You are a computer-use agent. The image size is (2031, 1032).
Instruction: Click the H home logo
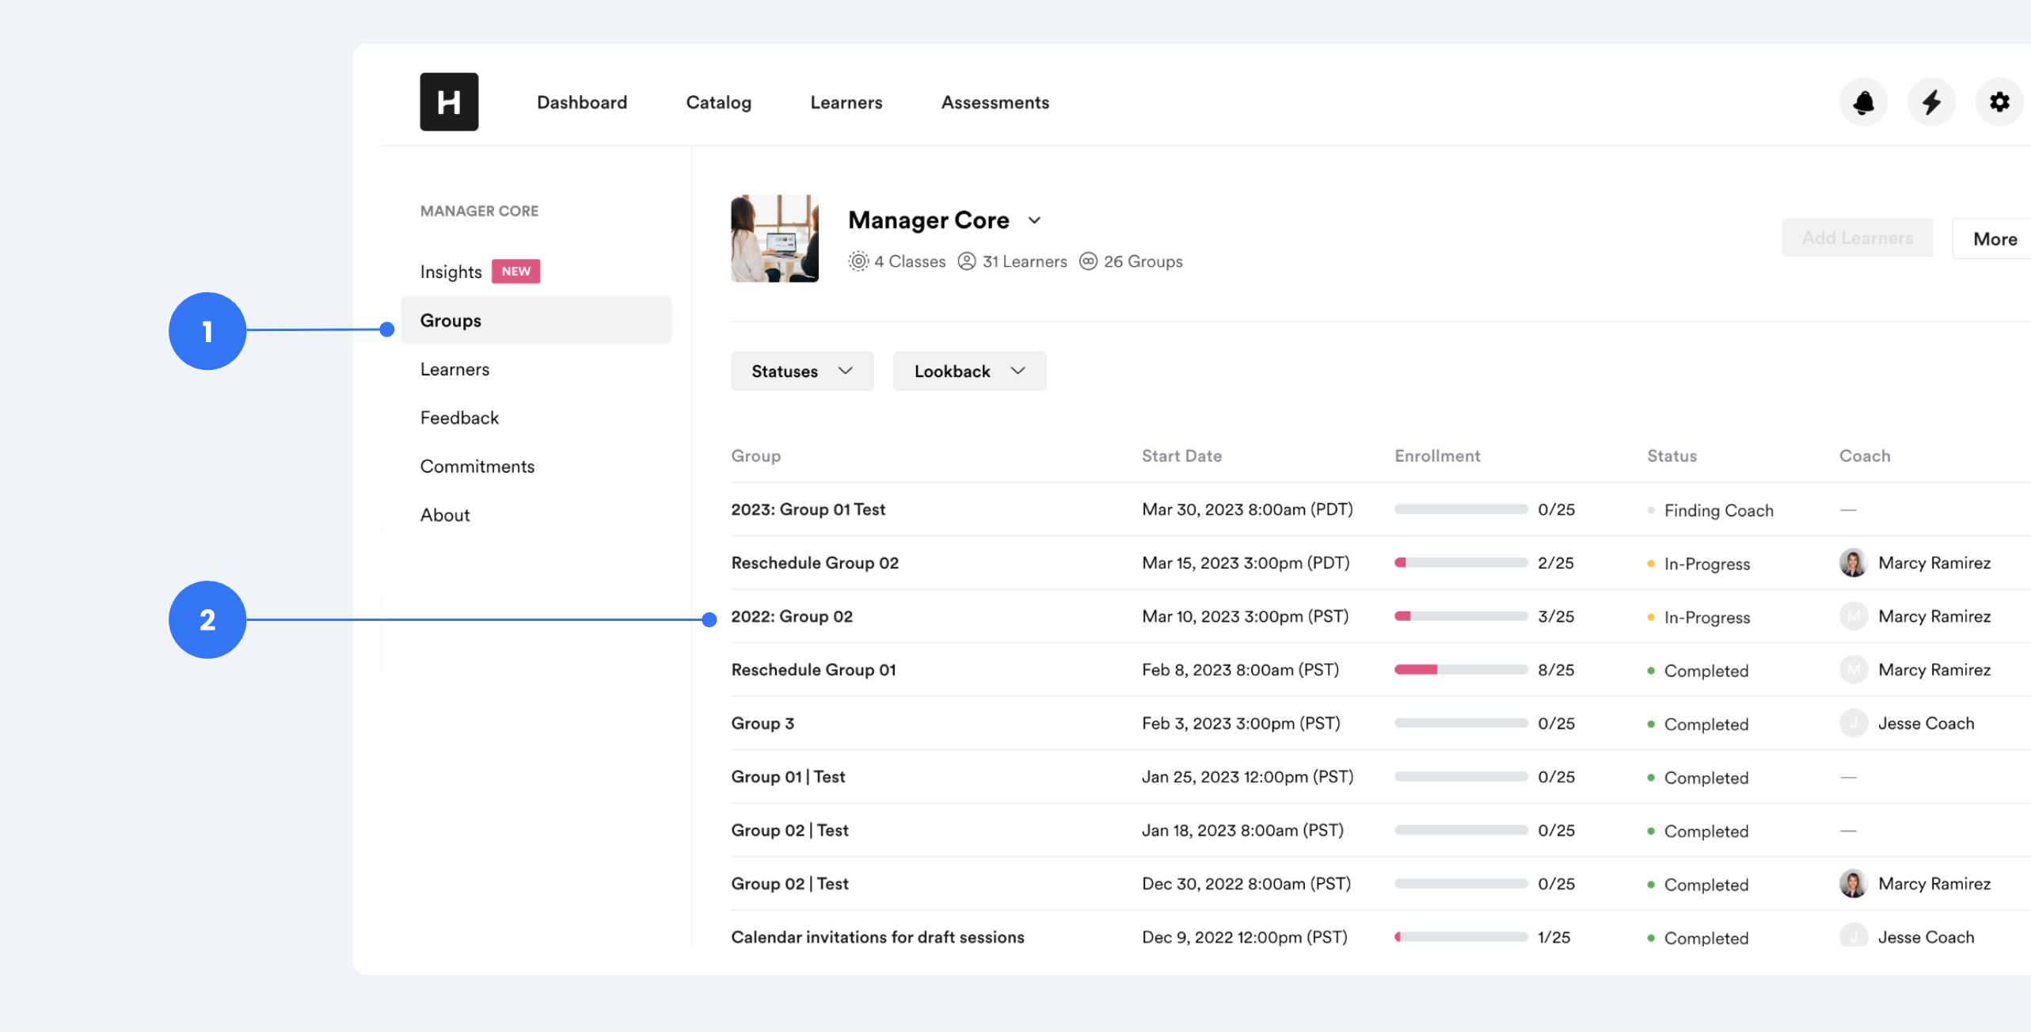point(449,101)
